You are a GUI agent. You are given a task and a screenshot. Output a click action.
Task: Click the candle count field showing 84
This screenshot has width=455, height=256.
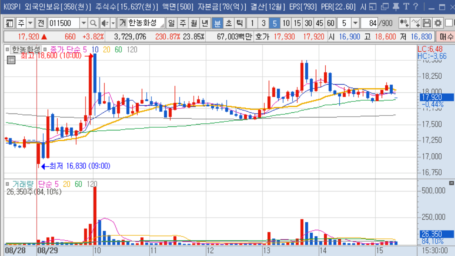370,23
